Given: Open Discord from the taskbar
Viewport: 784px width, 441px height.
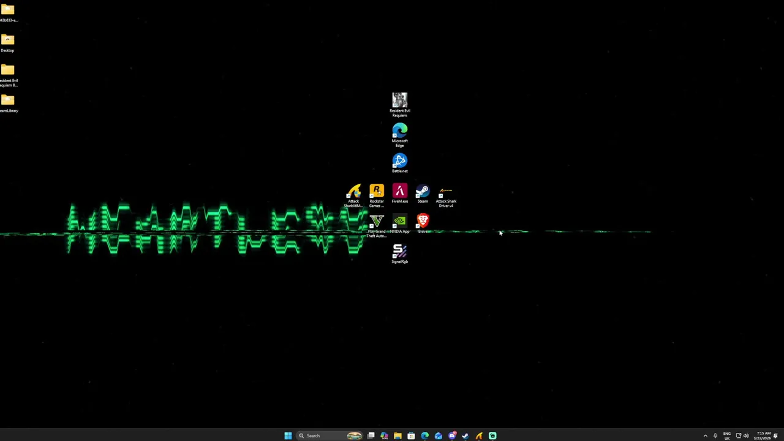Looking at the screenshot, I should tap(452, 435).
